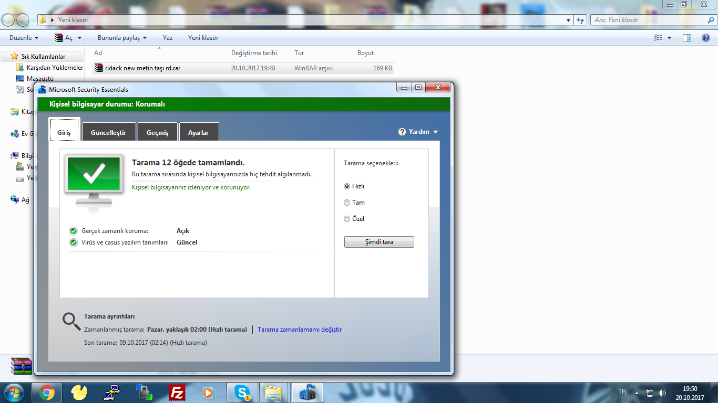Show hidden tray icons arrow
This screenshot has height=403, width=718.
click(x=637, y=393)
